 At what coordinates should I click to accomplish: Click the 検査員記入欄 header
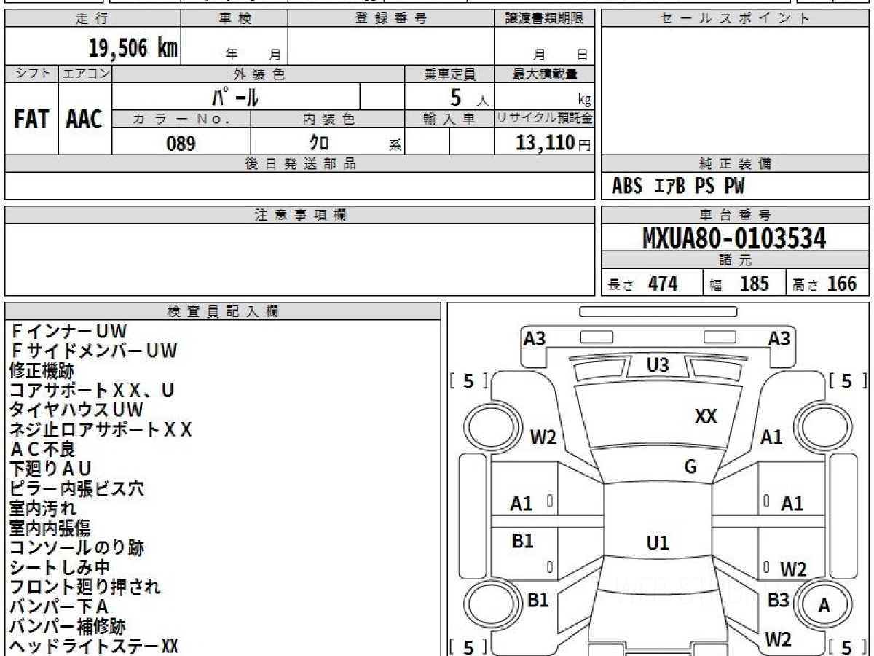click(223, 311)
